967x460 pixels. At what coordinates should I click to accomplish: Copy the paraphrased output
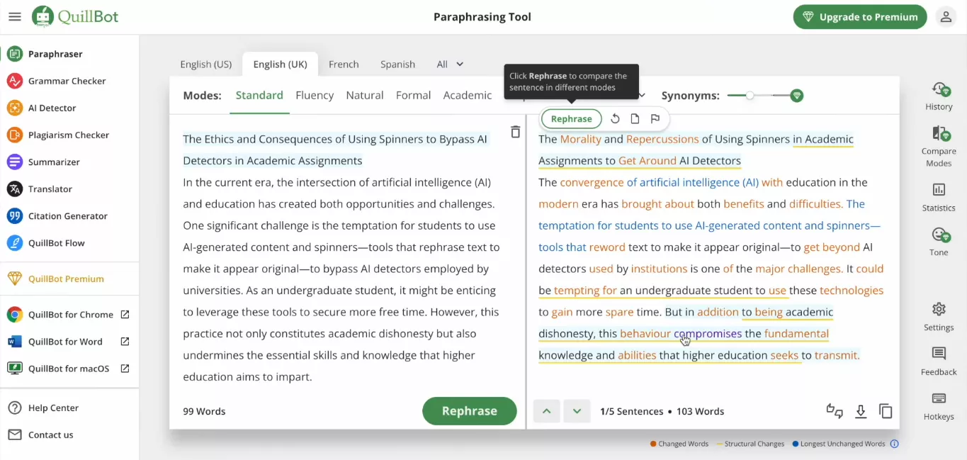coord(886,410)
